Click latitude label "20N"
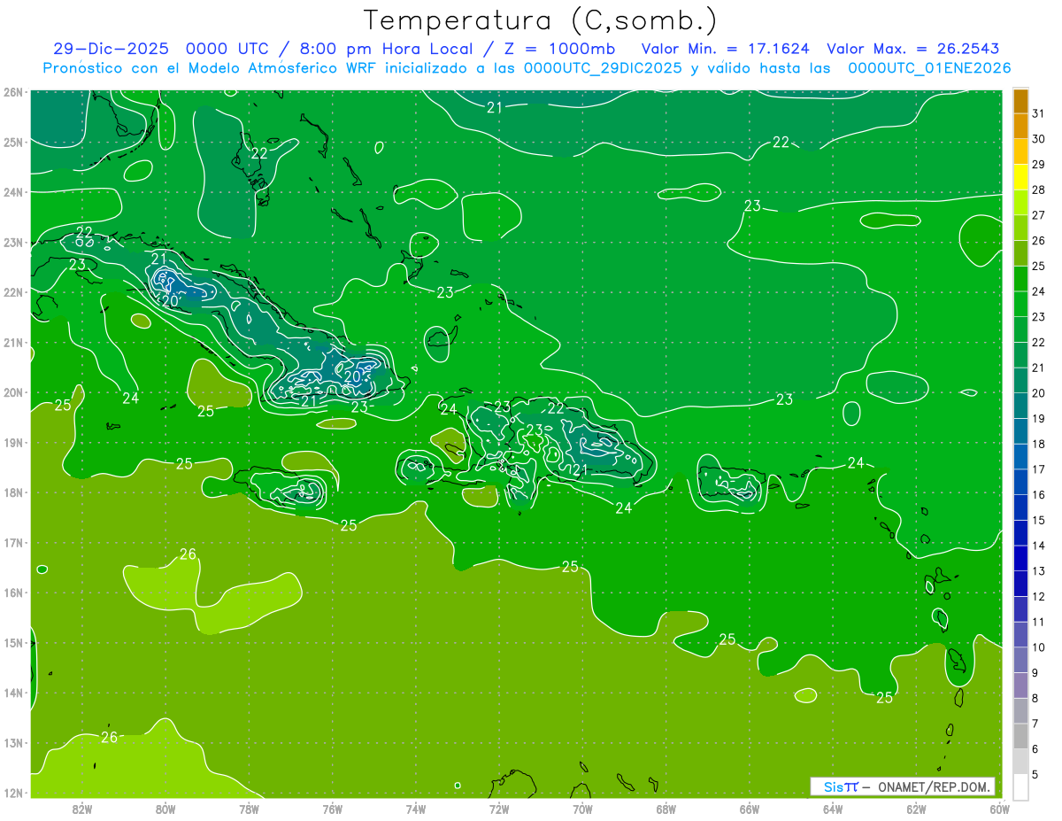This screenshot has width=1062, height=821. coord(13,392)
